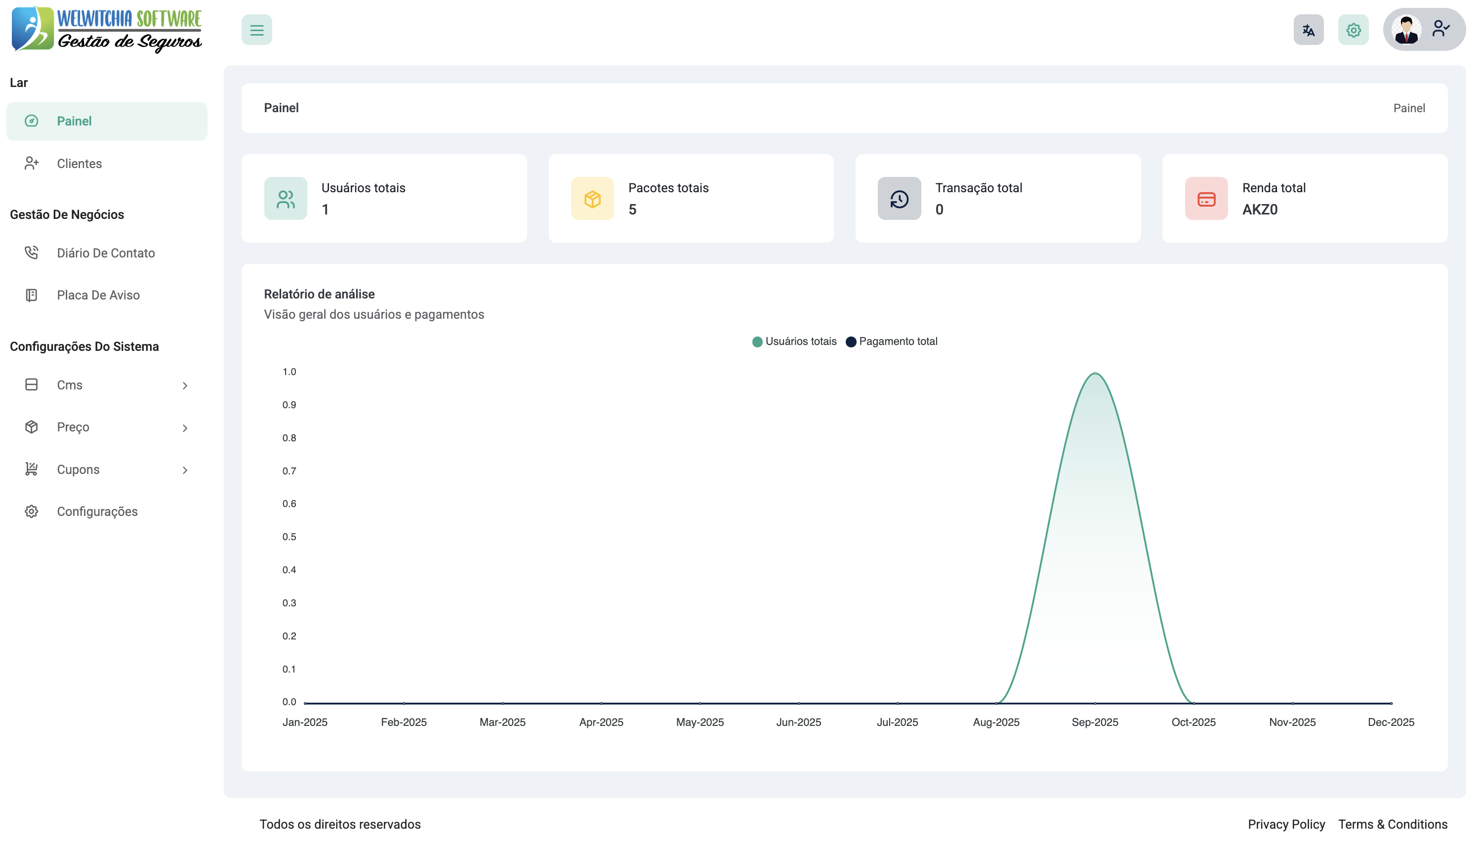
Task: Click the Sep-2025 peak on chart
Action: pos(1095,373)
